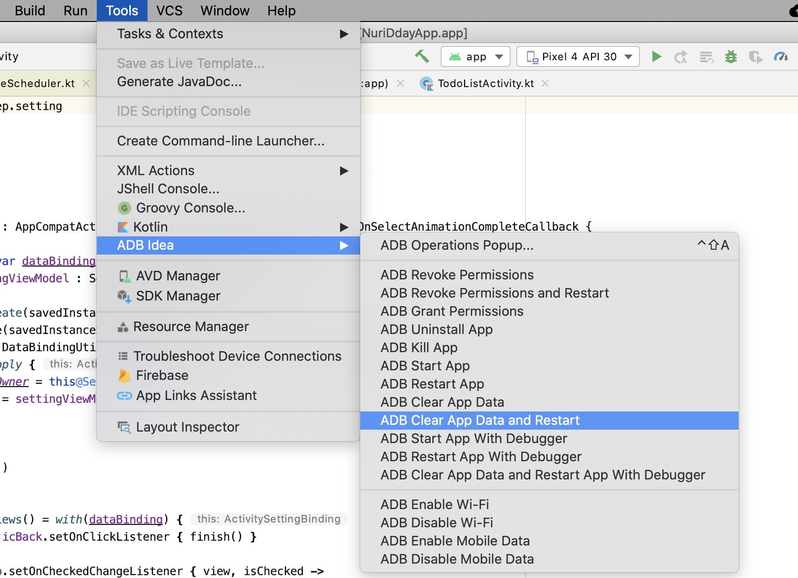This screenshot has height=578, width=798.
Task: Click the finish() call in the editor
Action: pos(217,537)
